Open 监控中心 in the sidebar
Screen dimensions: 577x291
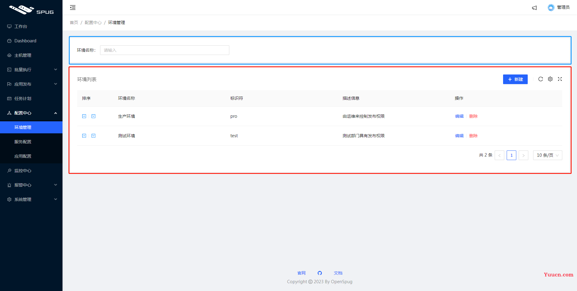tap(31, 171)
